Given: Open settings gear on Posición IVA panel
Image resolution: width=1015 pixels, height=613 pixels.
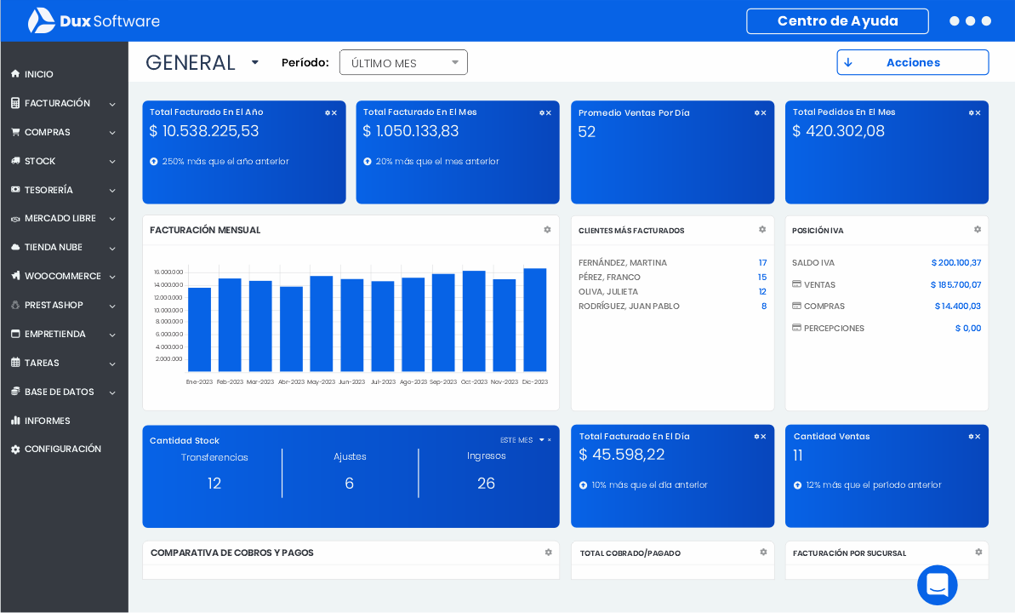Looking at the screenshot, I should [x=978, y=230].
